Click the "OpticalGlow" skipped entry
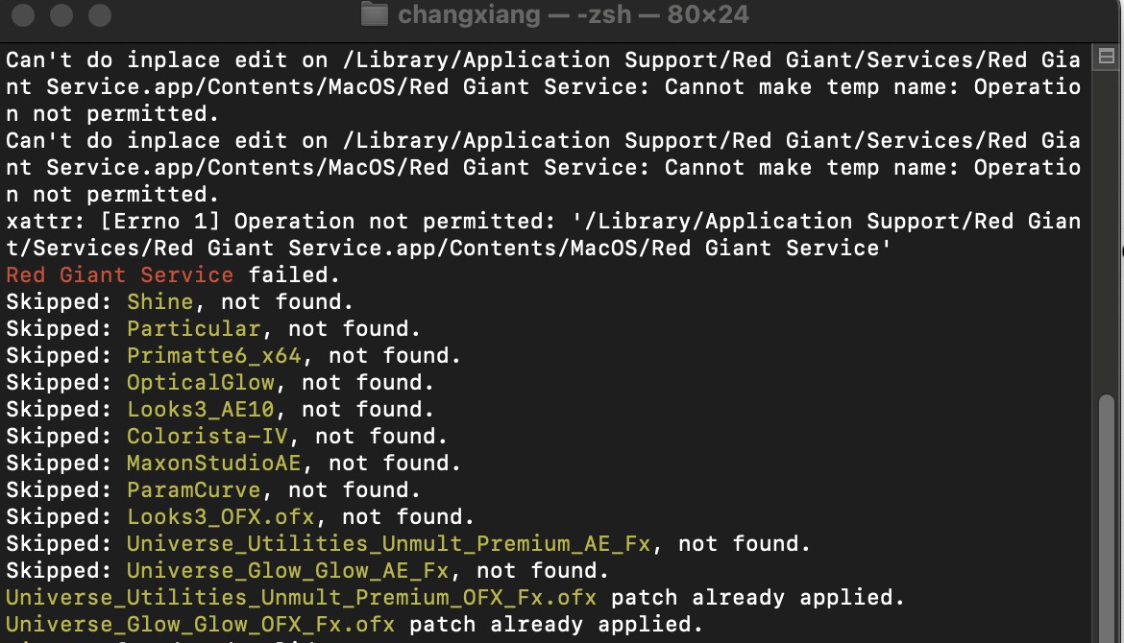This screenshot has width=1124, height=643. [200, 383]
